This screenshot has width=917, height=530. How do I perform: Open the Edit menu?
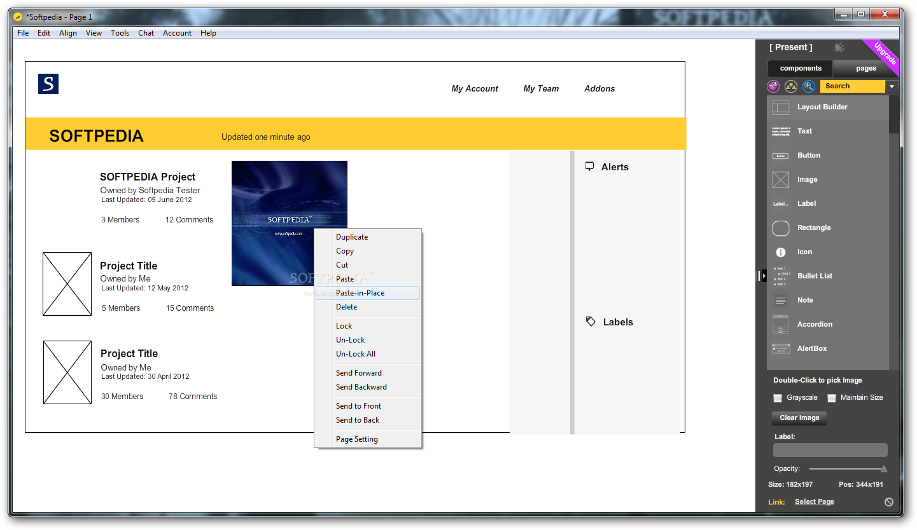(x=44, y=33)
